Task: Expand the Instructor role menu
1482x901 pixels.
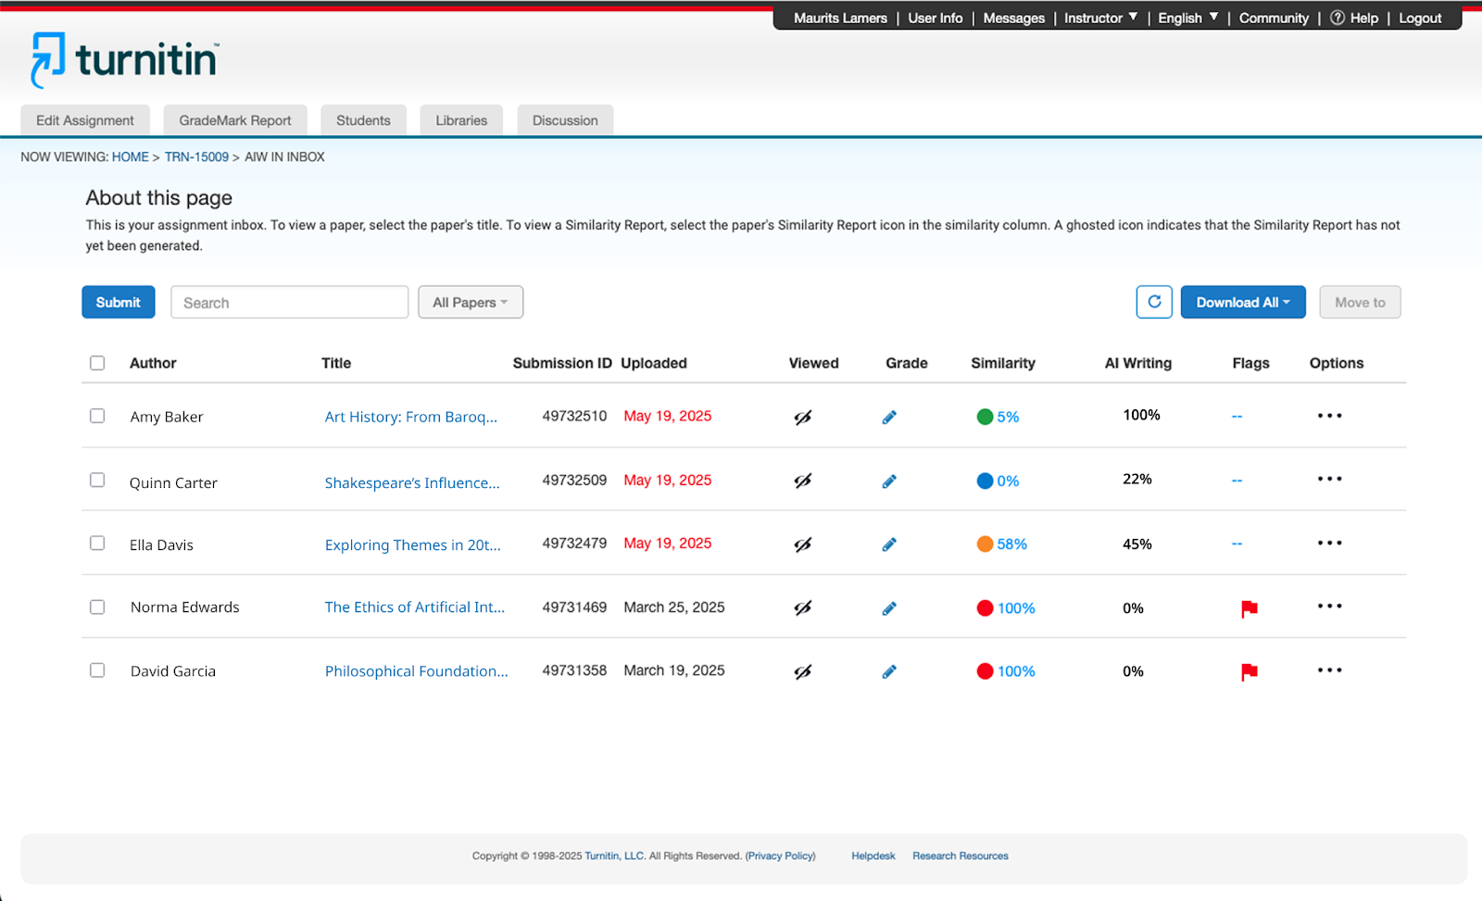Action: click(1100, 18)
